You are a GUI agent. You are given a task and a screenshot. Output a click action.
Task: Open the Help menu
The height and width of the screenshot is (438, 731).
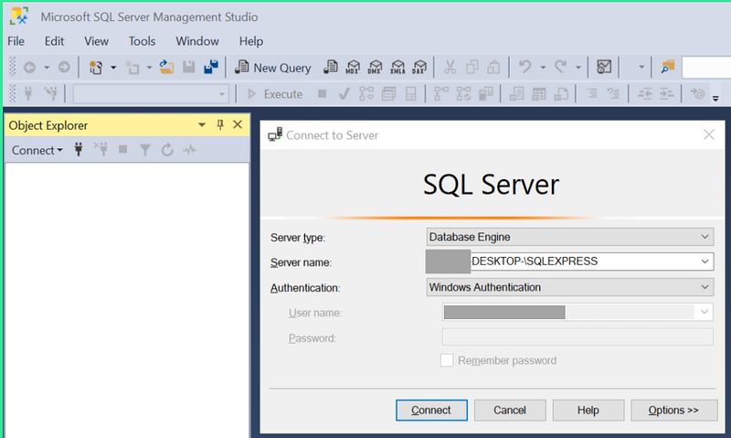[x=250, y=41]
